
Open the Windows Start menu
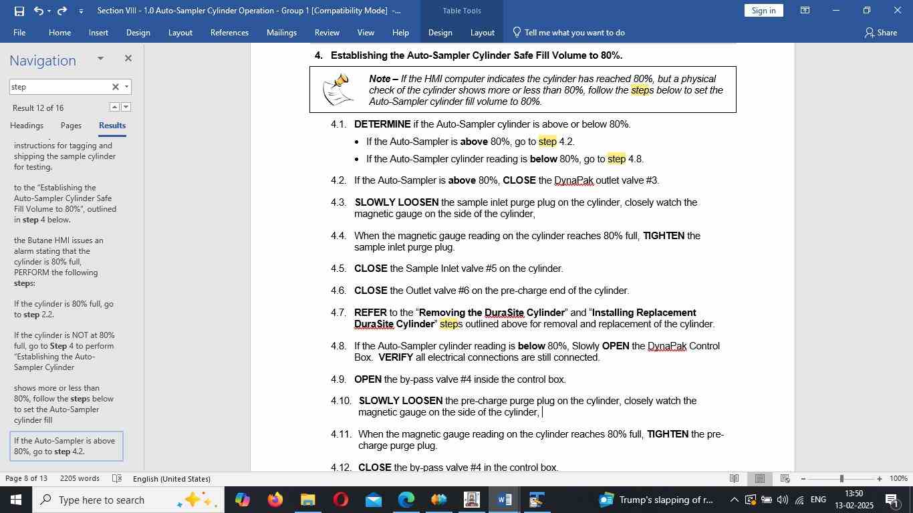[15, 500]
